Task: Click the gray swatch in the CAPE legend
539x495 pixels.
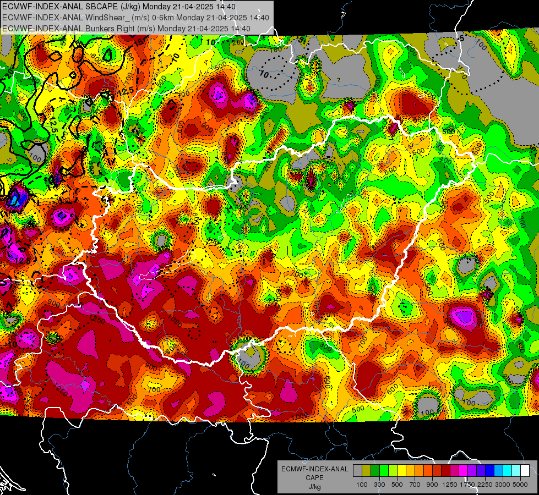Action: (x=357, y=470)
